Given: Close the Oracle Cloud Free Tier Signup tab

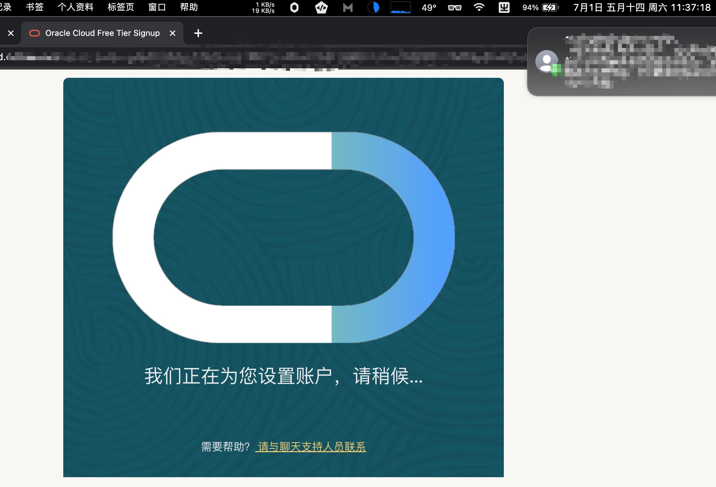Looking at the screenshot, I should point(173,33).
